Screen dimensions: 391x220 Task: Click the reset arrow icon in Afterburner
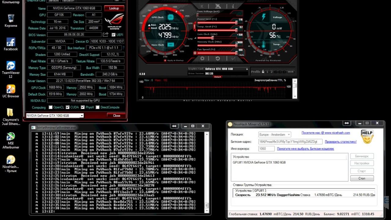coord(218,59)
